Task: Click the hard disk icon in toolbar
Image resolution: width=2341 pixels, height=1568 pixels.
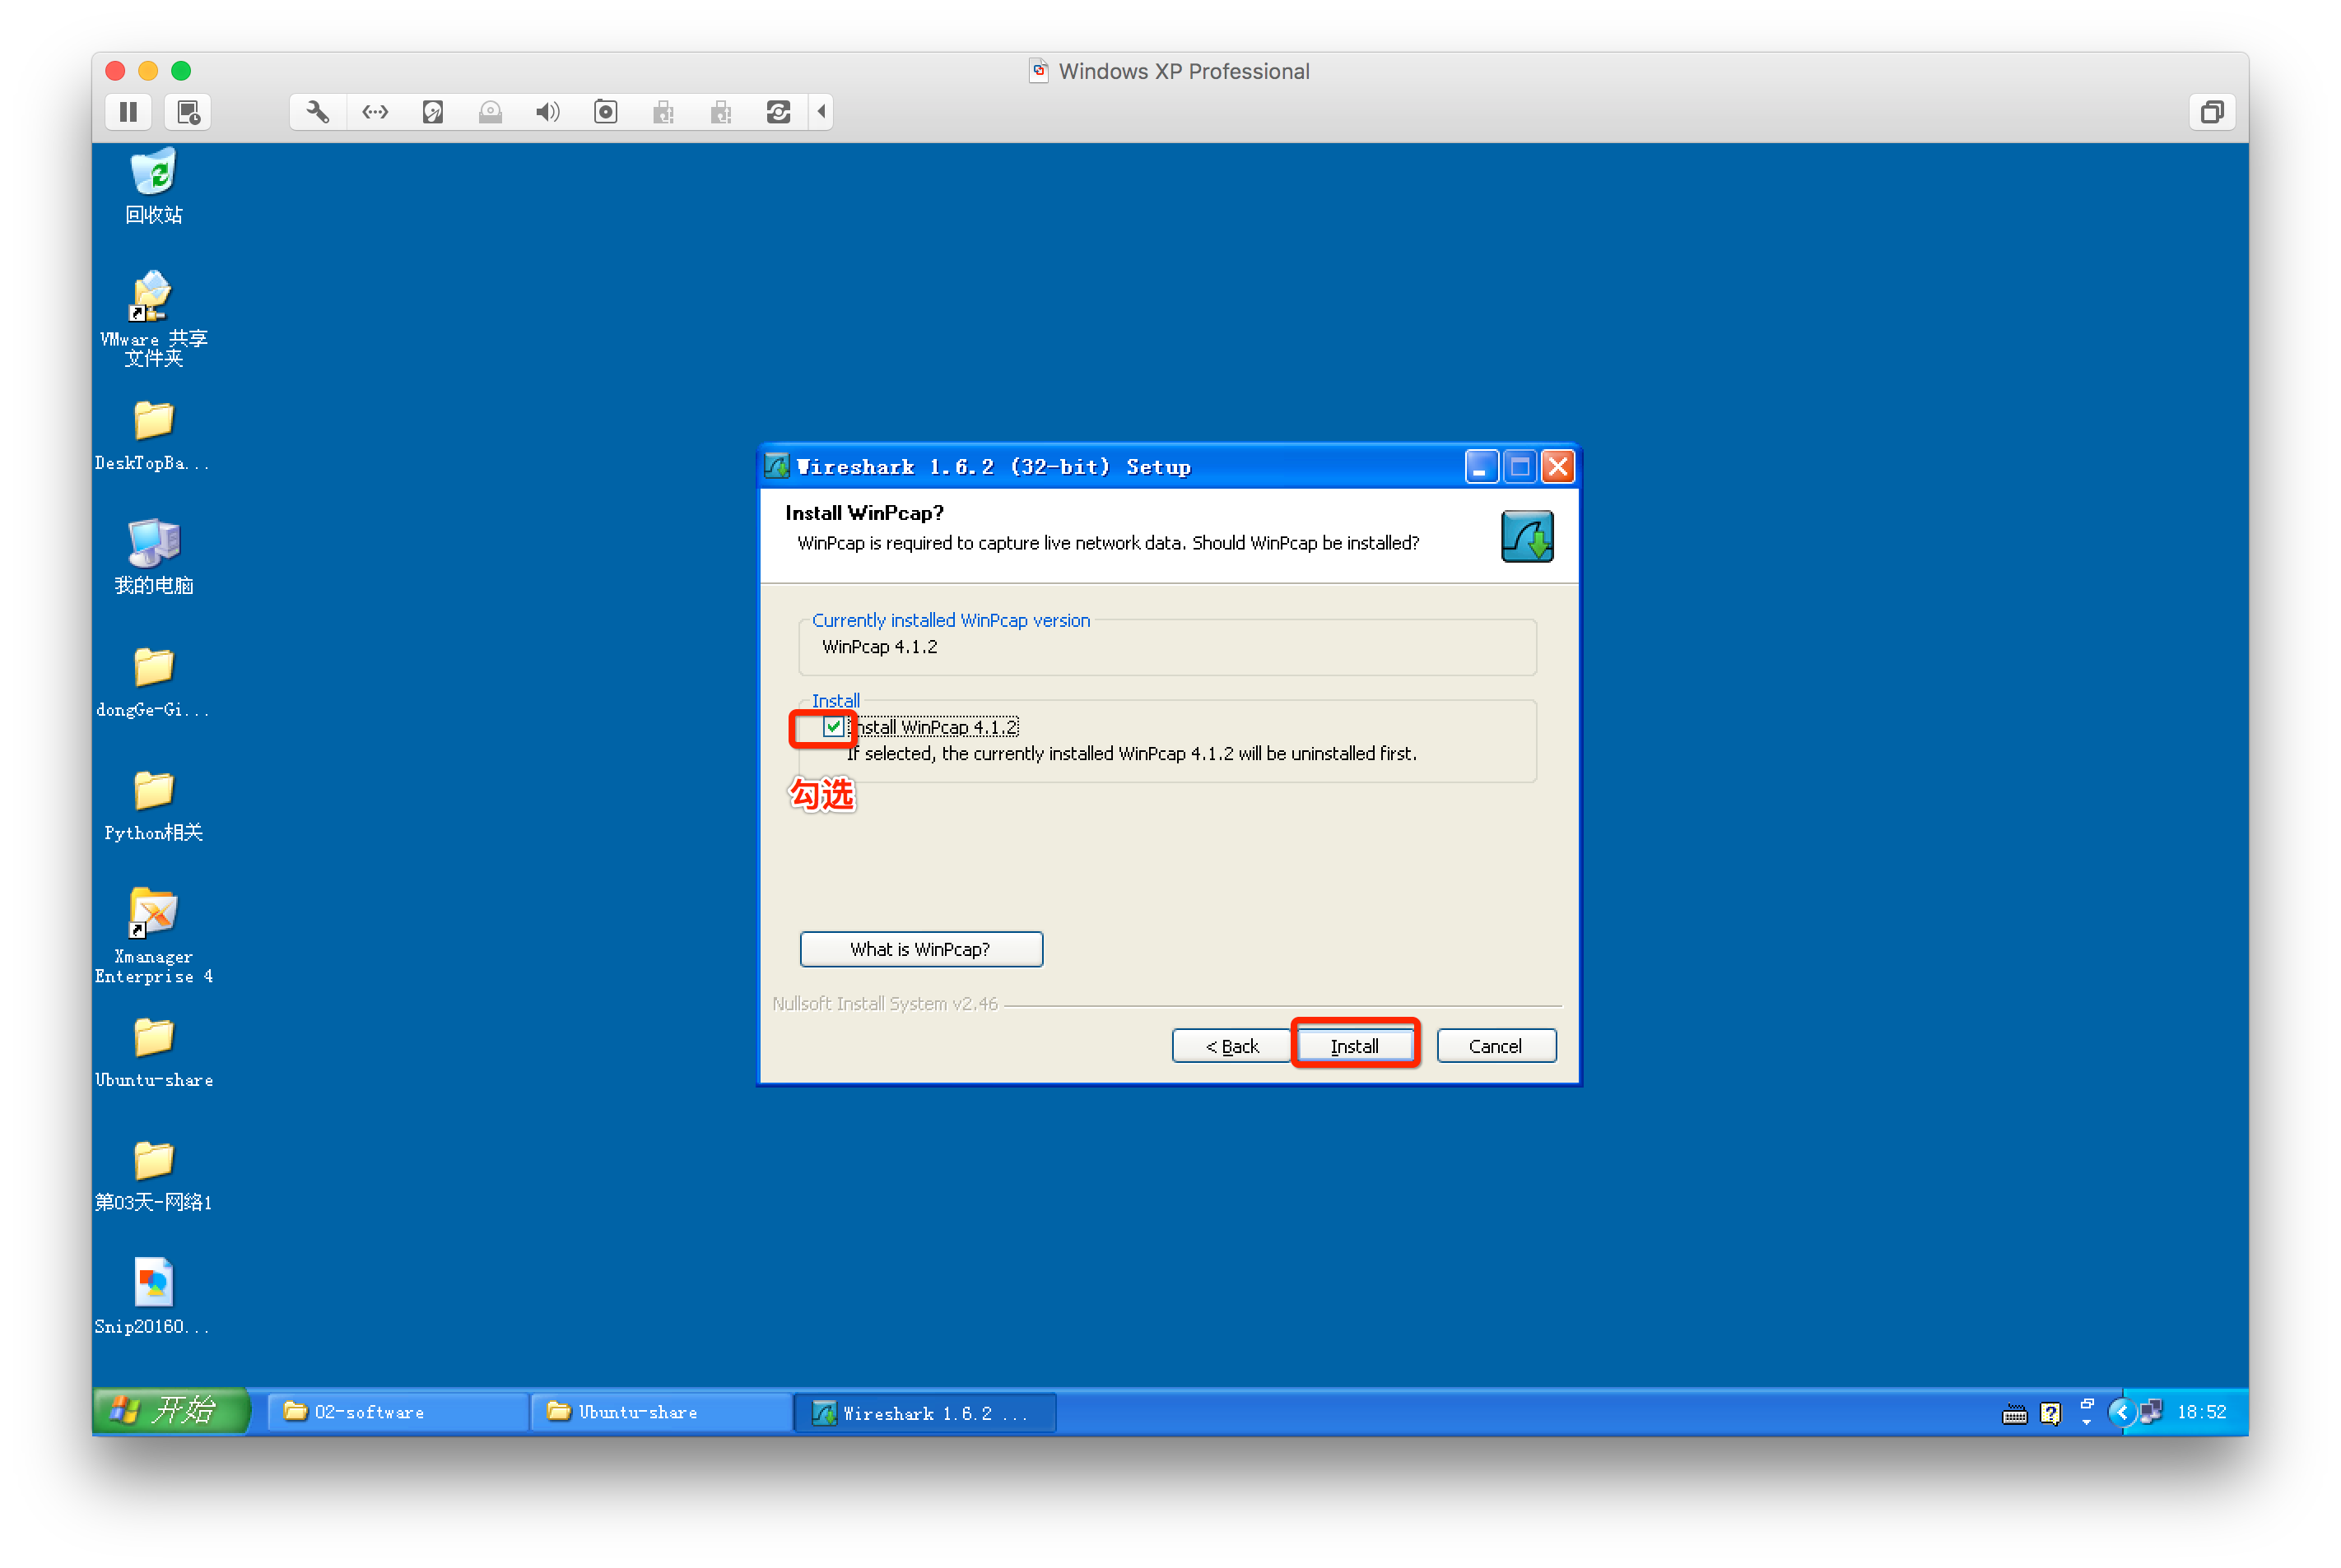Action: [433, 112]
